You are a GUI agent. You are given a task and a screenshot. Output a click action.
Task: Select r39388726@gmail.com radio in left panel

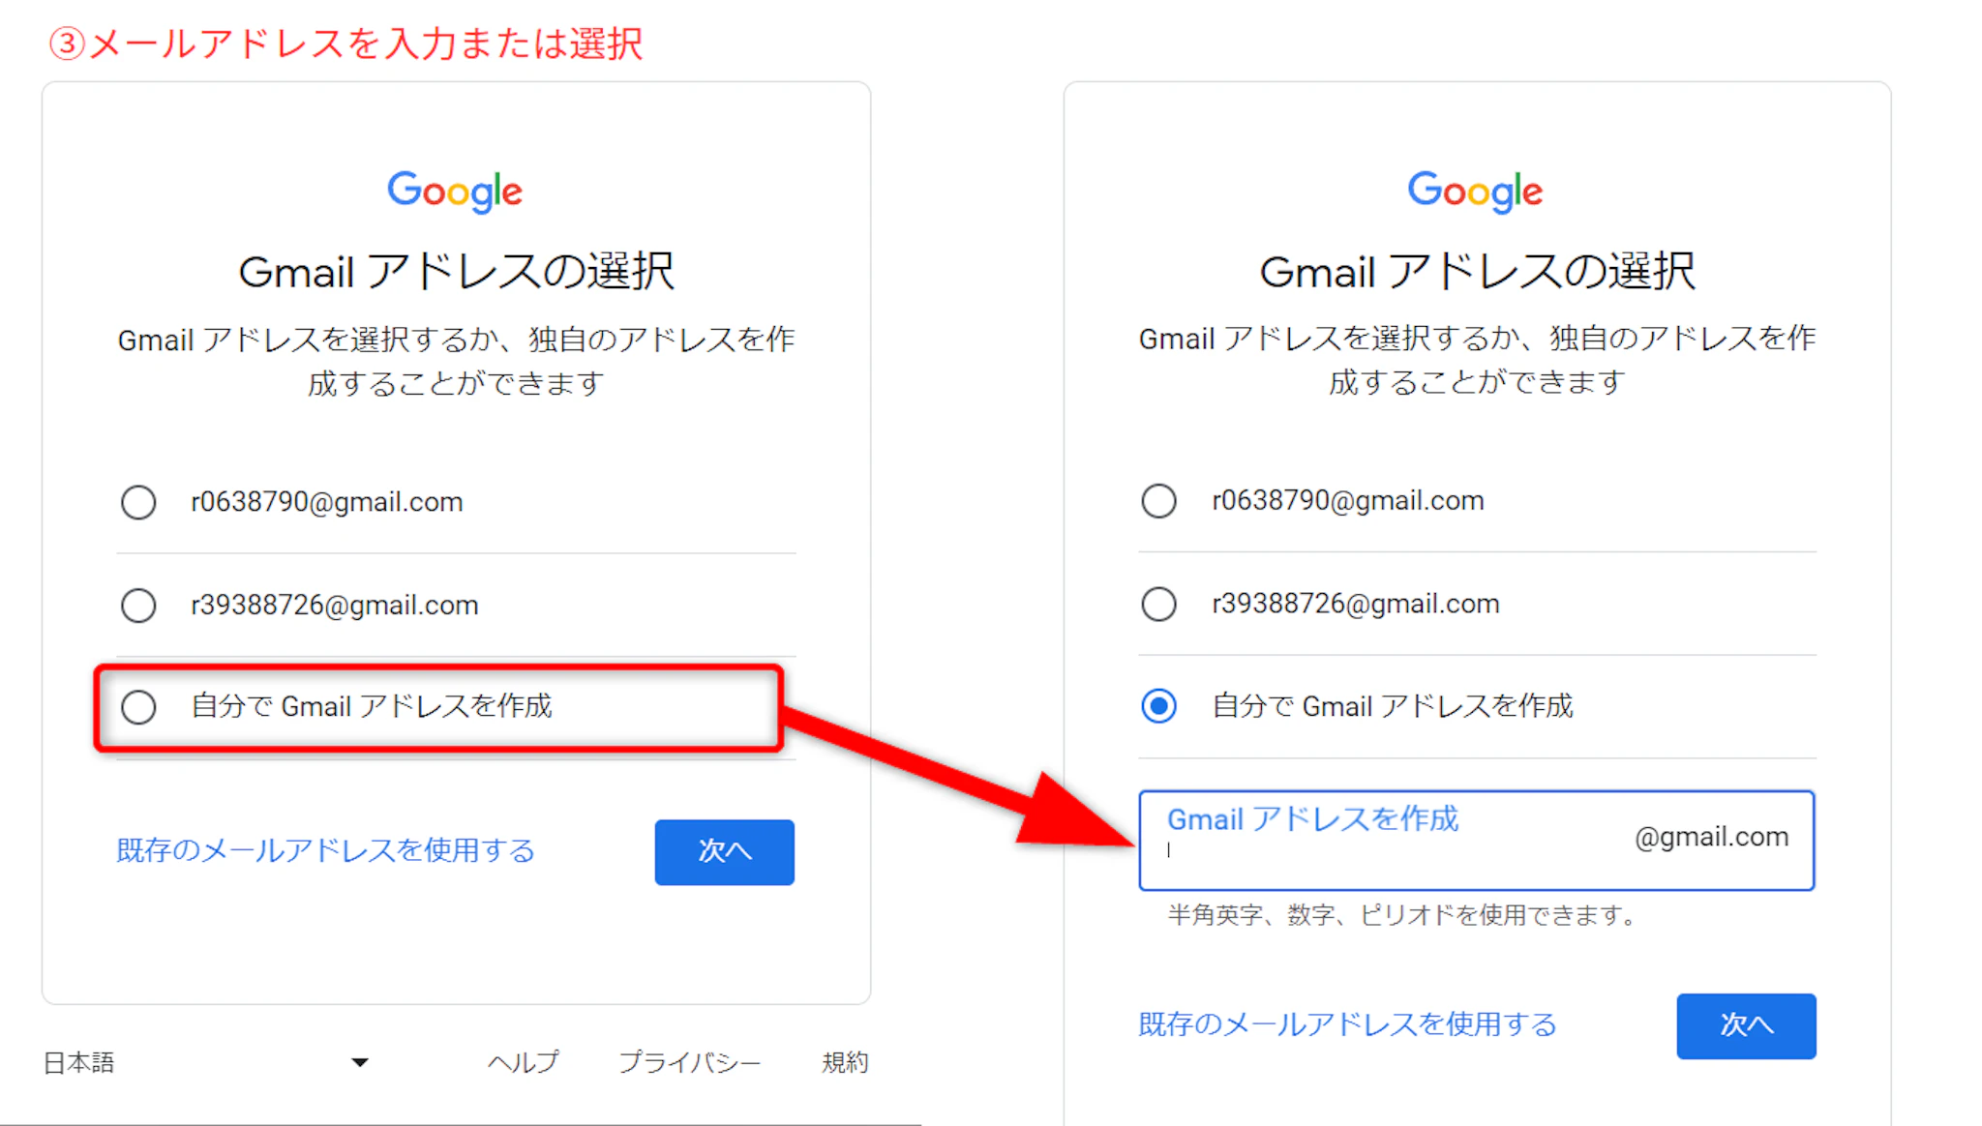pyautogui.click(x=138, y=606)
